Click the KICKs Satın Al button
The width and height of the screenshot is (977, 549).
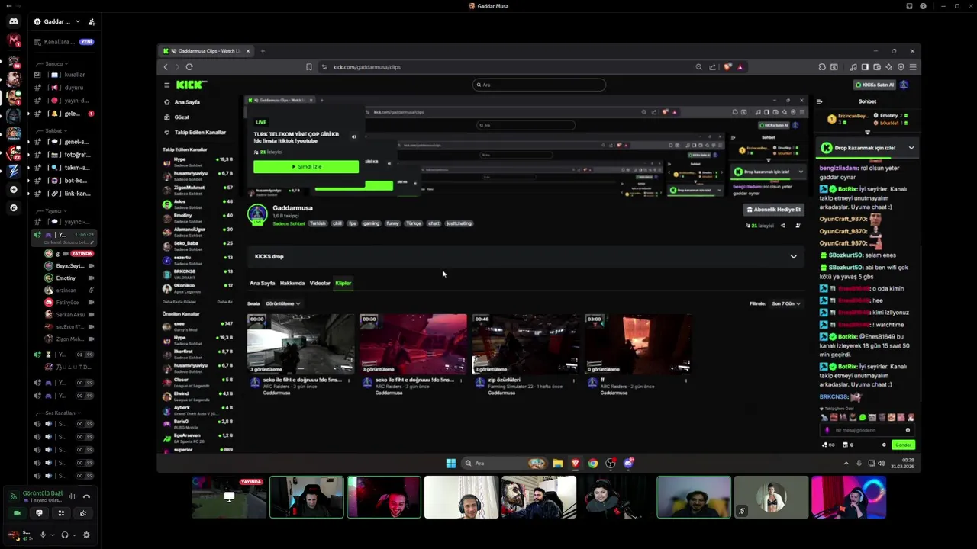coord(874,85)
